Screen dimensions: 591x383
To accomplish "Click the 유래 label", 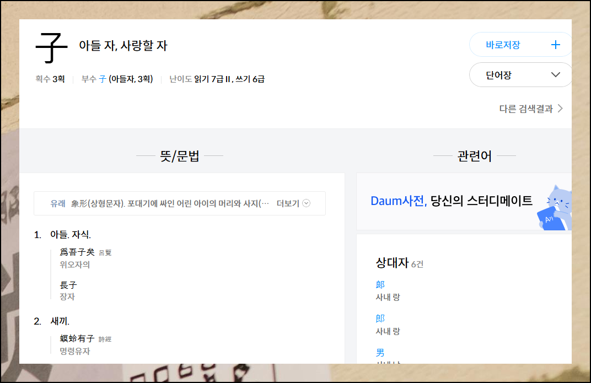I will point(58,204).
